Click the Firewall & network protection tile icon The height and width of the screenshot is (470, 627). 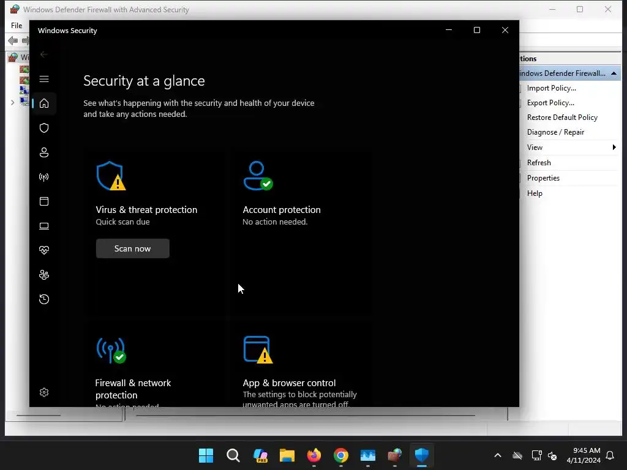tap(111, 351)
